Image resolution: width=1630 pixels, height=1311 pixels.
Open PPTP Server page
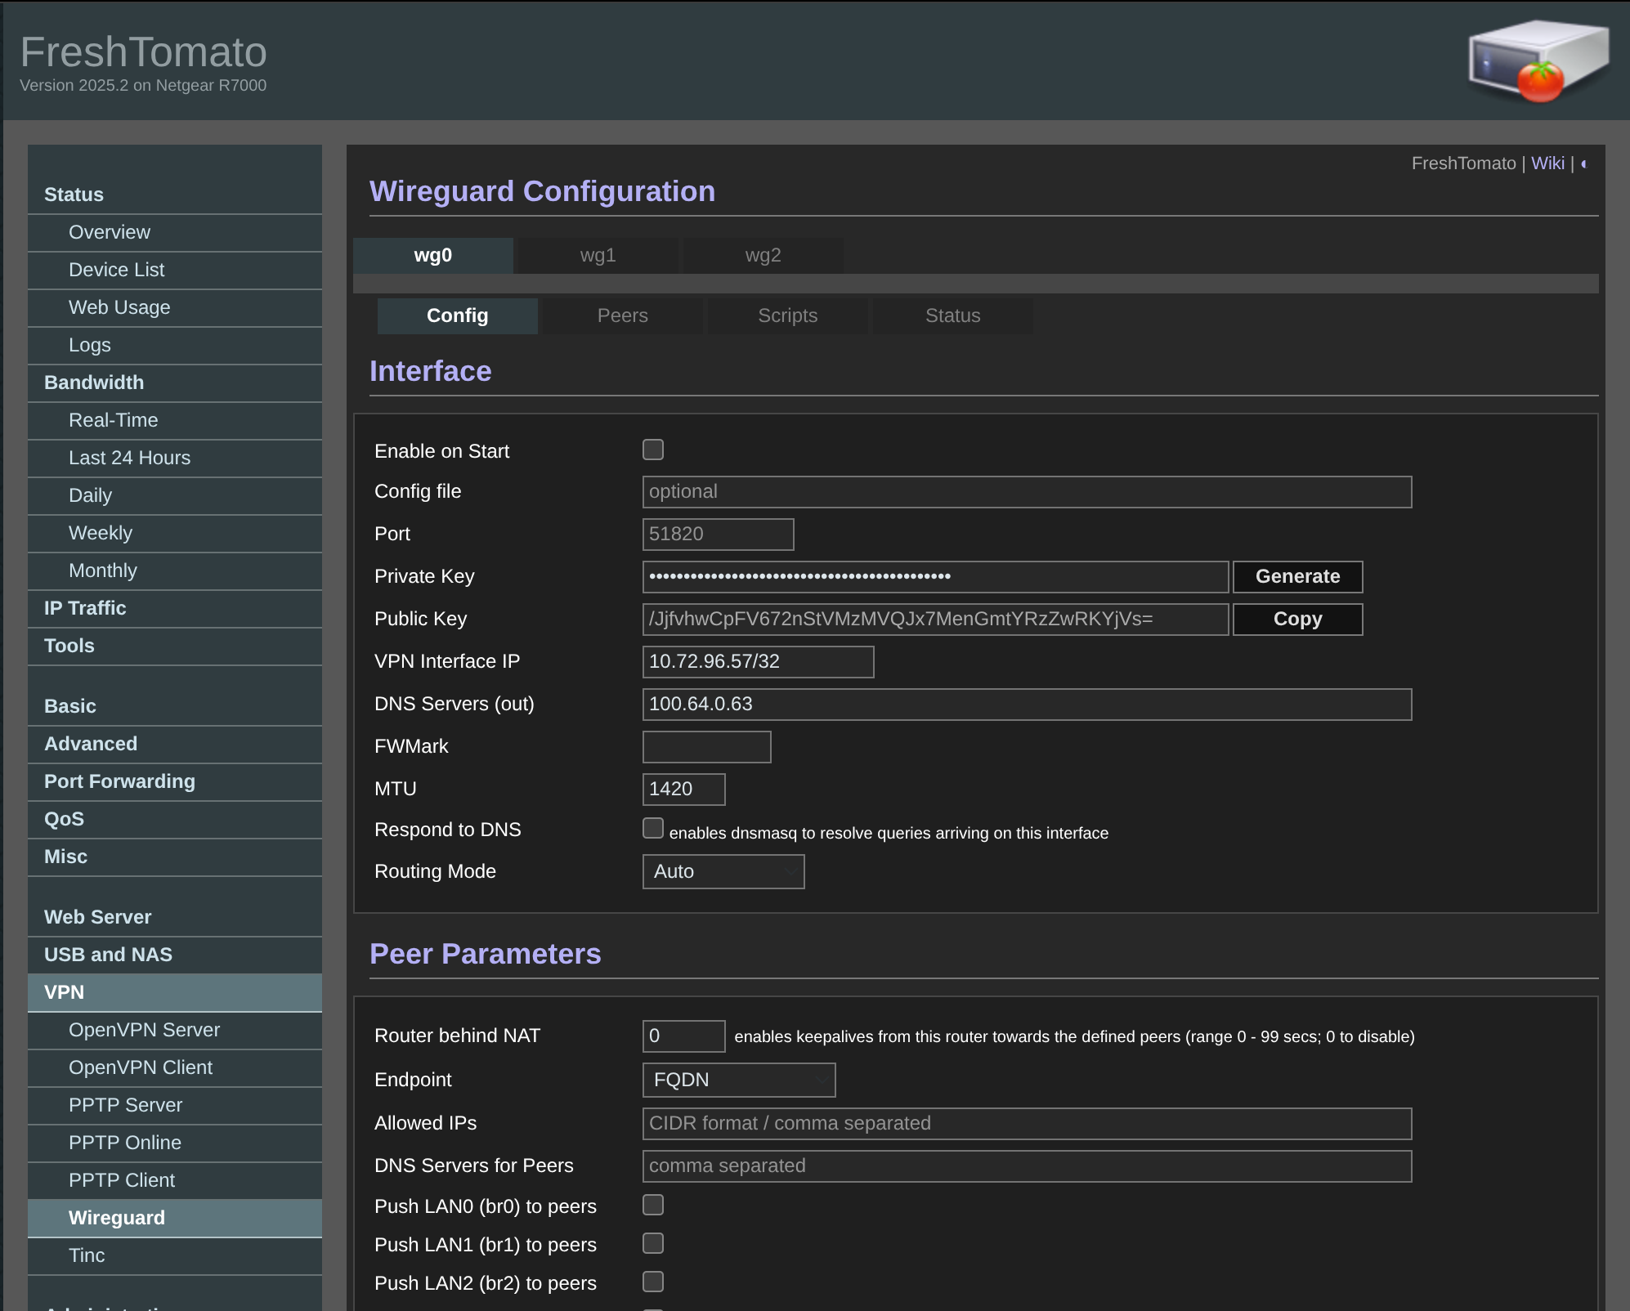tap(175, 1106)
